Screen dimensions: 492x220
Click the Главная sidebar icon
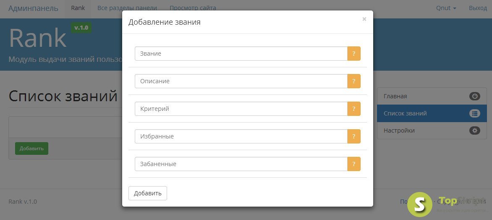click(x=475, y=96)
